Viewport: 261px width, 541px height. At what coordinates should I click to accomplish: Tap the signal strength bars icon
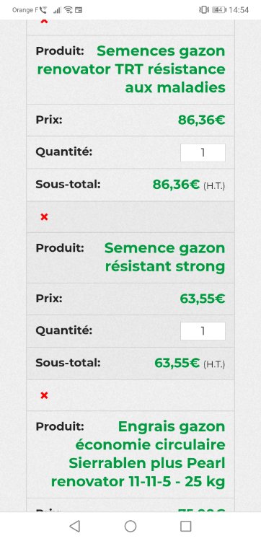point(57,10)
